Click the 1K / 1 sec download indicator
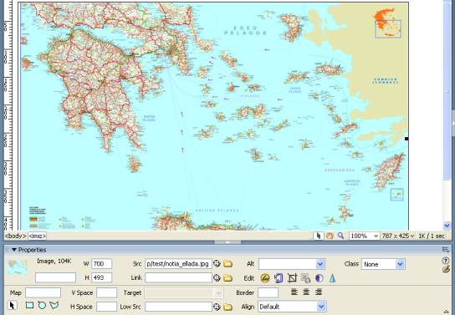This screenshot has height=315, width=455. 432,236
